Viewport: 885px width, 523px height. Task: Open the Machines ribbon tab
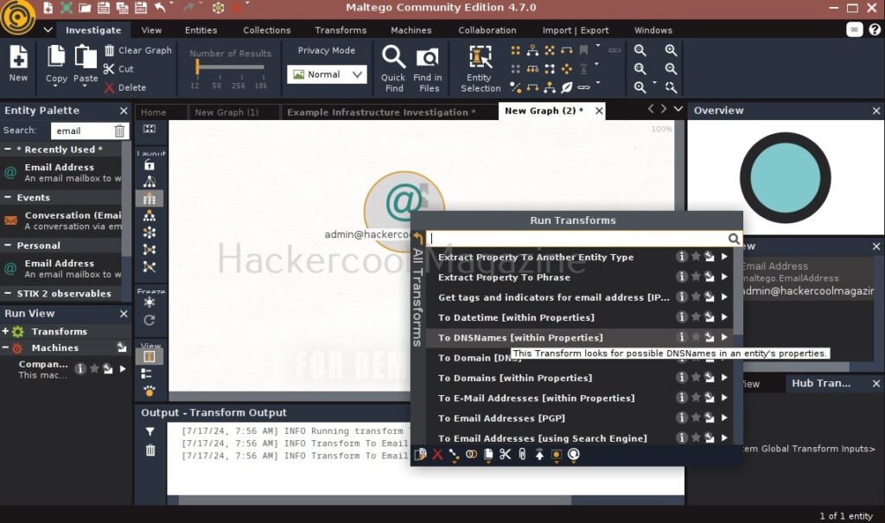411,30
